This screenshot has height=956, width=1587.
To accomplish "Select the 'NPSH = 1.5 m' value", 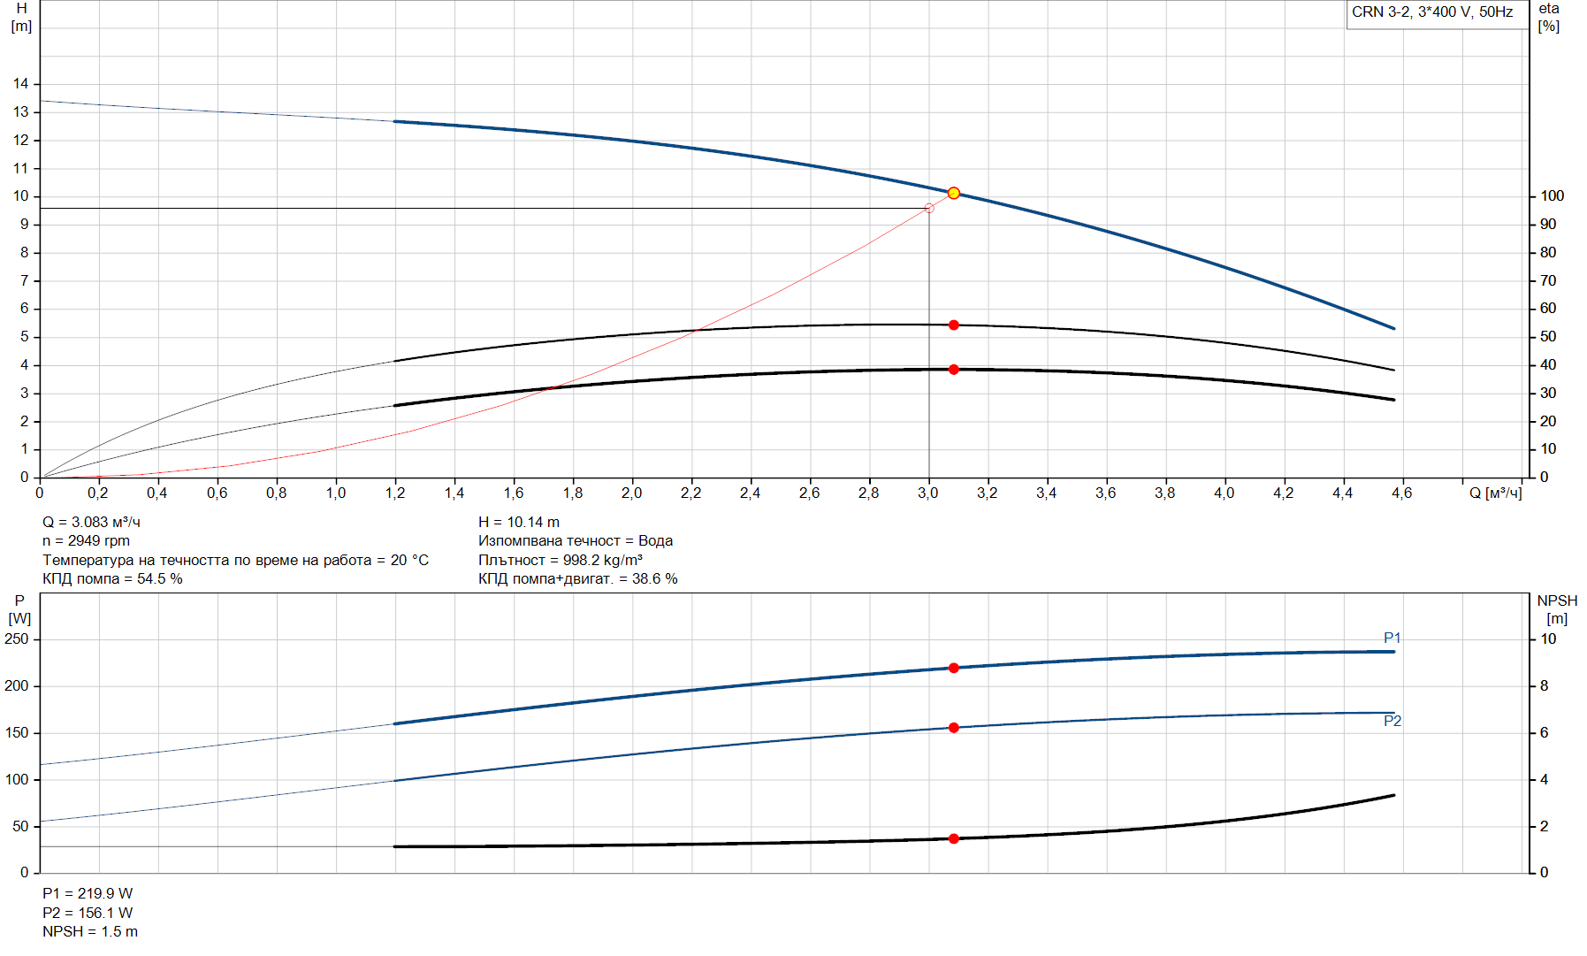I will [89, 931].
